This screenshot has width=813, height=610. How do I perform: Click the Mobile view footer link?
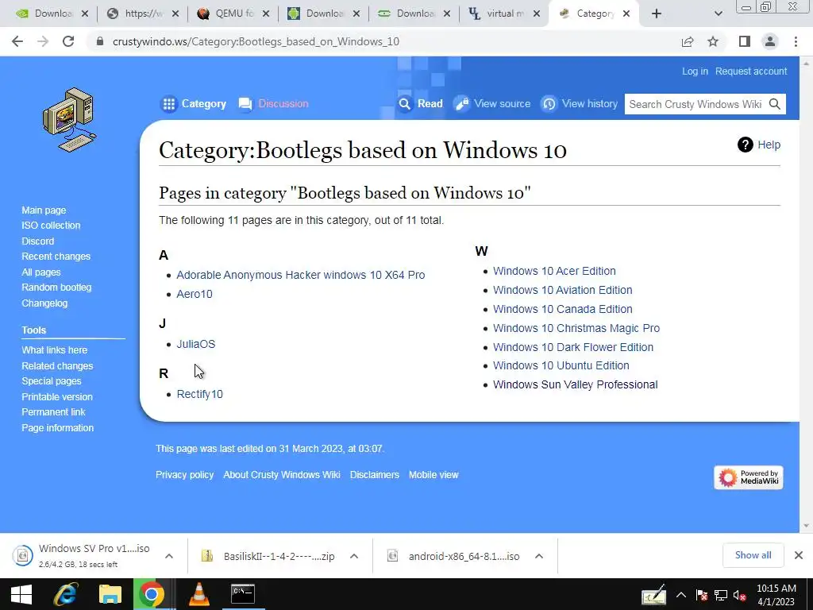(433, 475)
